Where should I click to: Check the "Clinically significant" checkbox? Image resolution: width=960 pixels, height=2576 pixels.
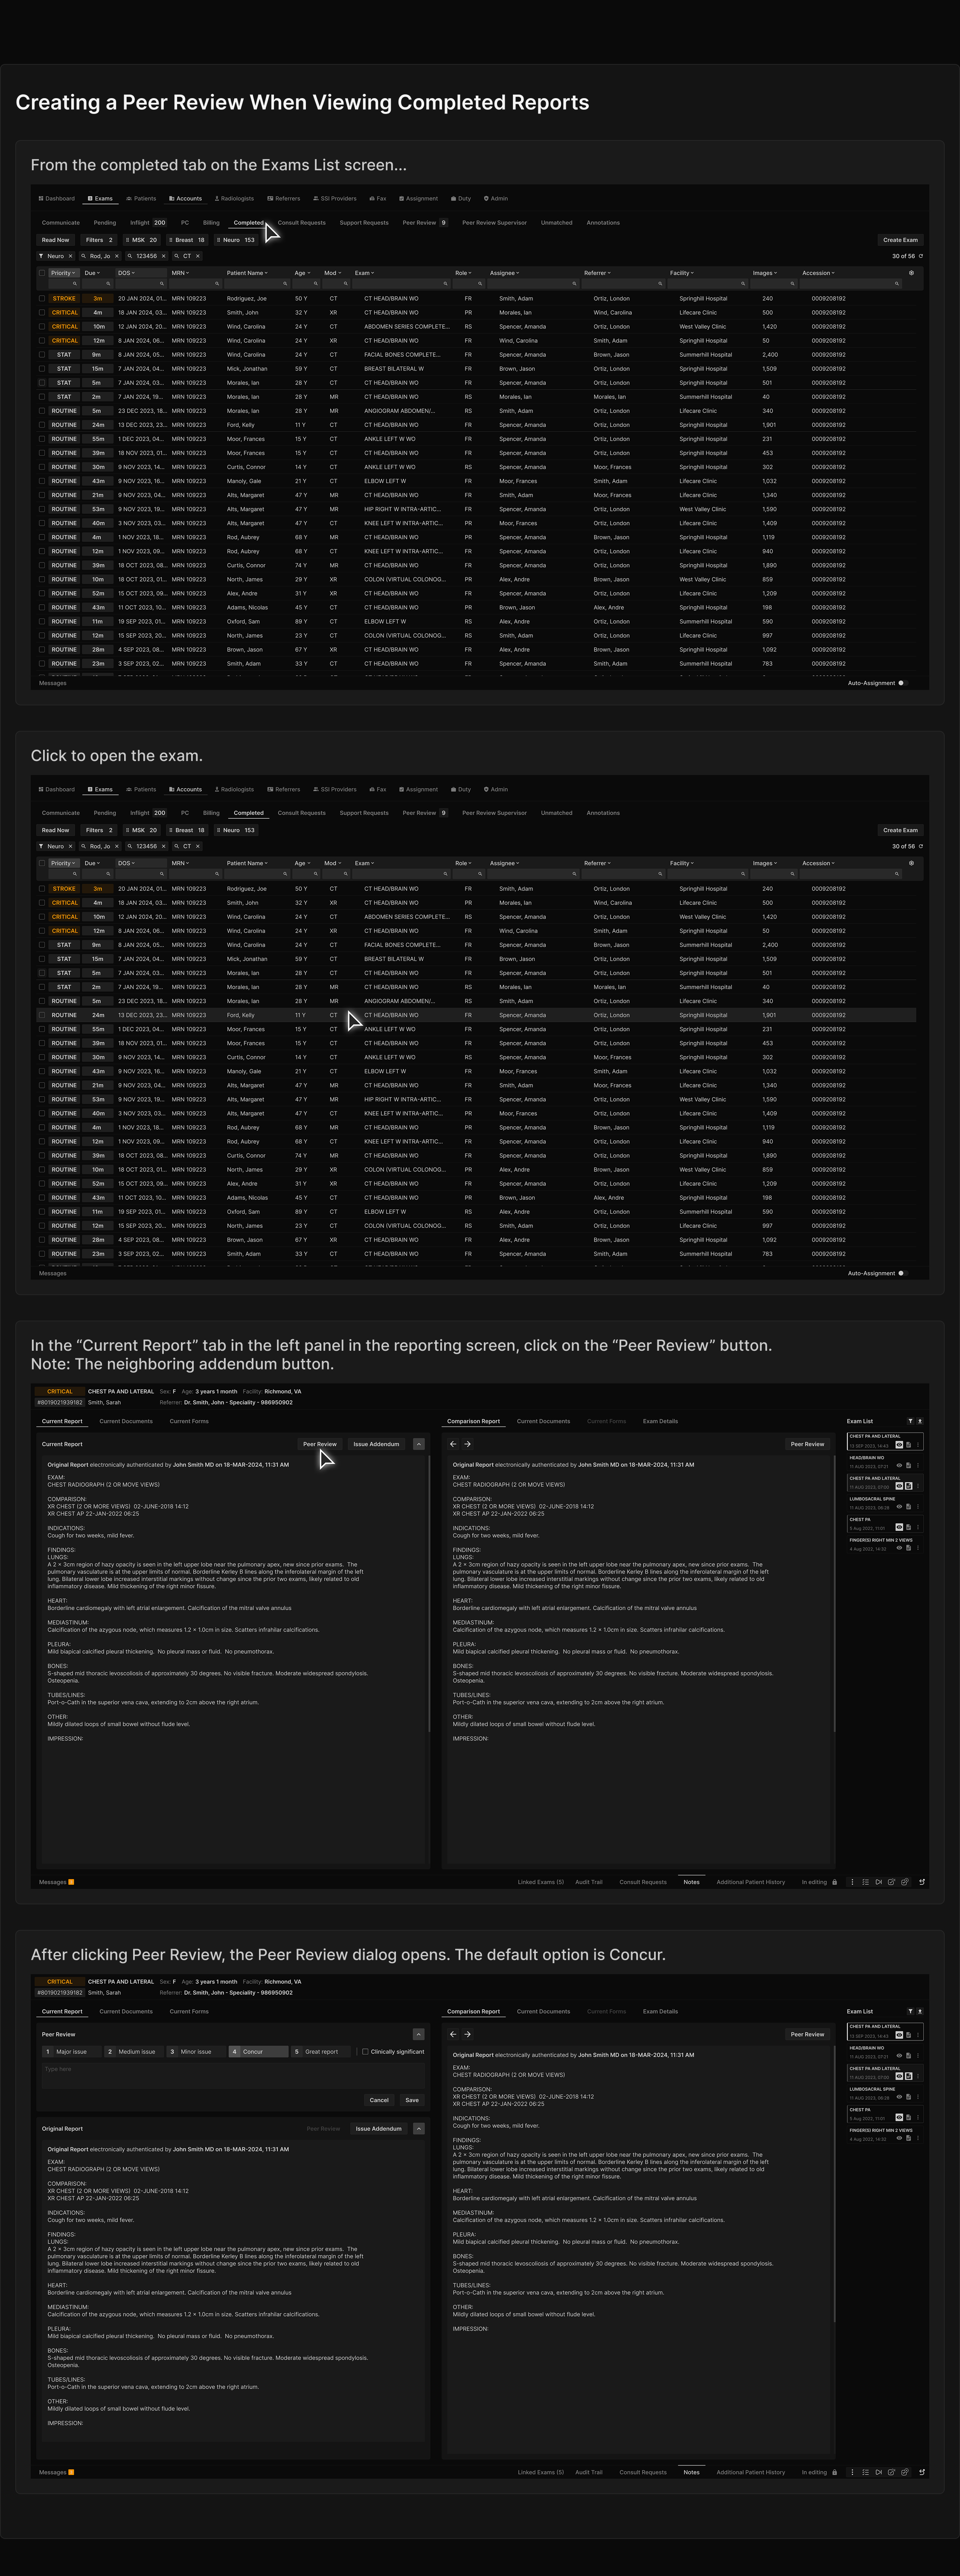[x=365, y=2052]
